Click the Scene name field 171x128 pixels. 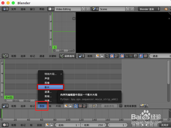click(112, 9)
